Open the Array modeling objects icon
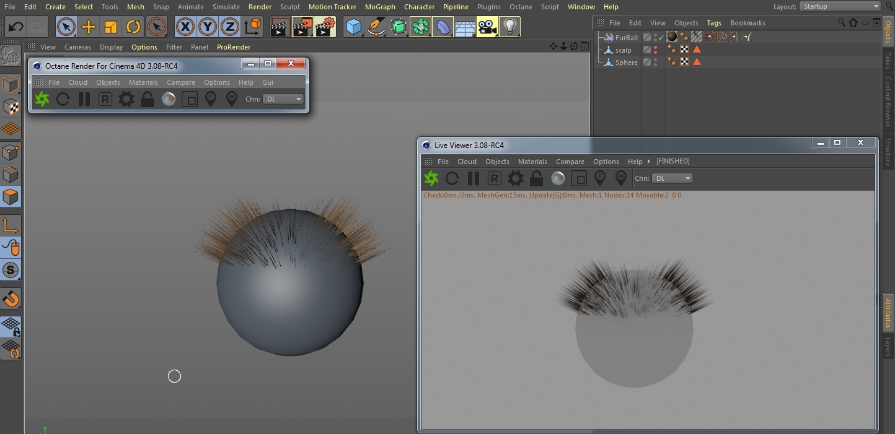 pyautogui.click(x=421, y=27)
